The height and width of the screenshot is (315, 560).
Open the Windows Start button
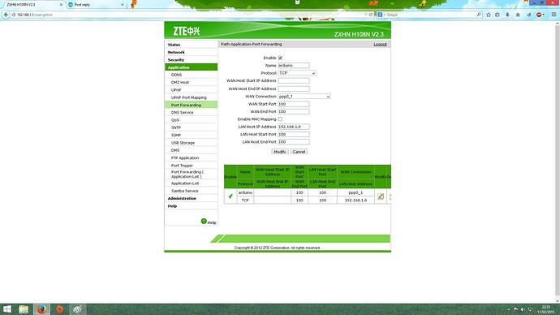pos(7,309)
